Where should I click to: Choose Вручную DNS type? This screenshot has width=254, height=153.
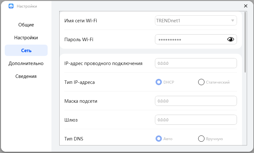point(201,139)
